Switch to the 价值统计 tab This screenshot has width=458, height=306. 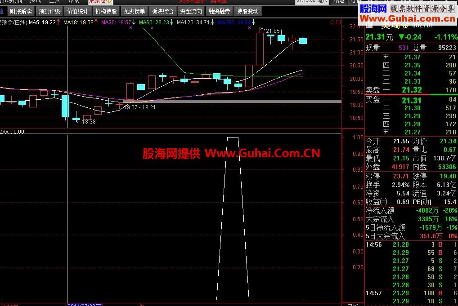77,11
